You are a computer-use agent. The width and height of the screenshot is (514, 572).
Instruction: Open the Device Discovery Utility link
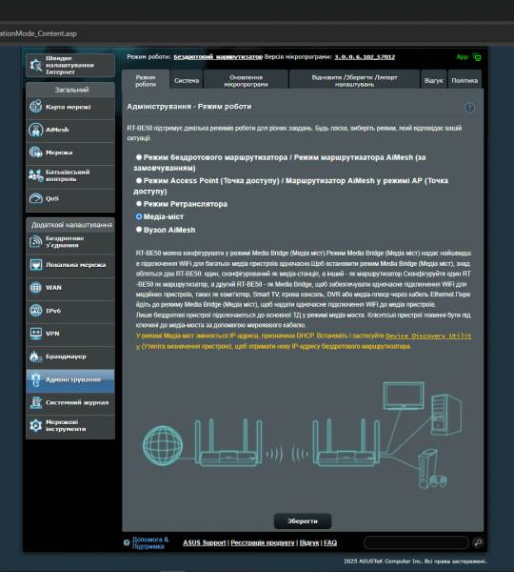428,336
